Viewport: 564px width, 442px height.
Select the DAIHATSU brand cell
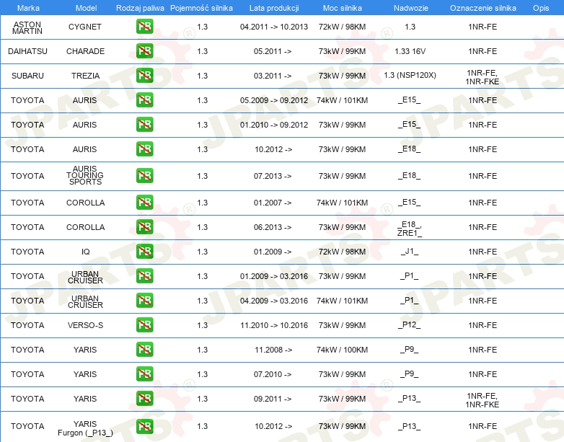(x=27, y=51)
